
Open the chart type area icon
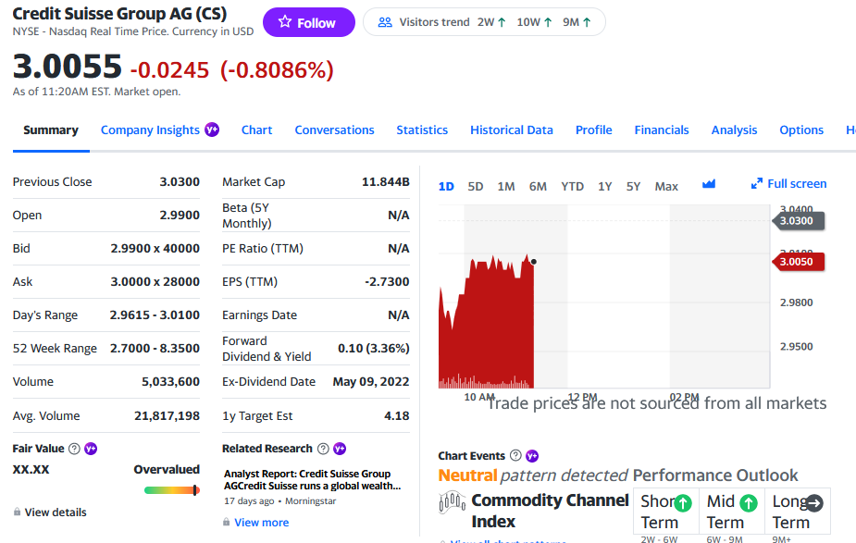pyautogui.click(x=709, y=184)
